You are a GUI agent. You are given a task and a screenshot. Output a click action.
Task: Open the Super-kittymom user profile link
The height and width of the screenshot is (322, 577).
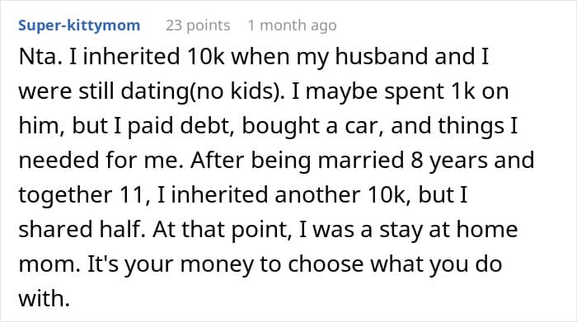pyautogui.click(x=79, y=26)
